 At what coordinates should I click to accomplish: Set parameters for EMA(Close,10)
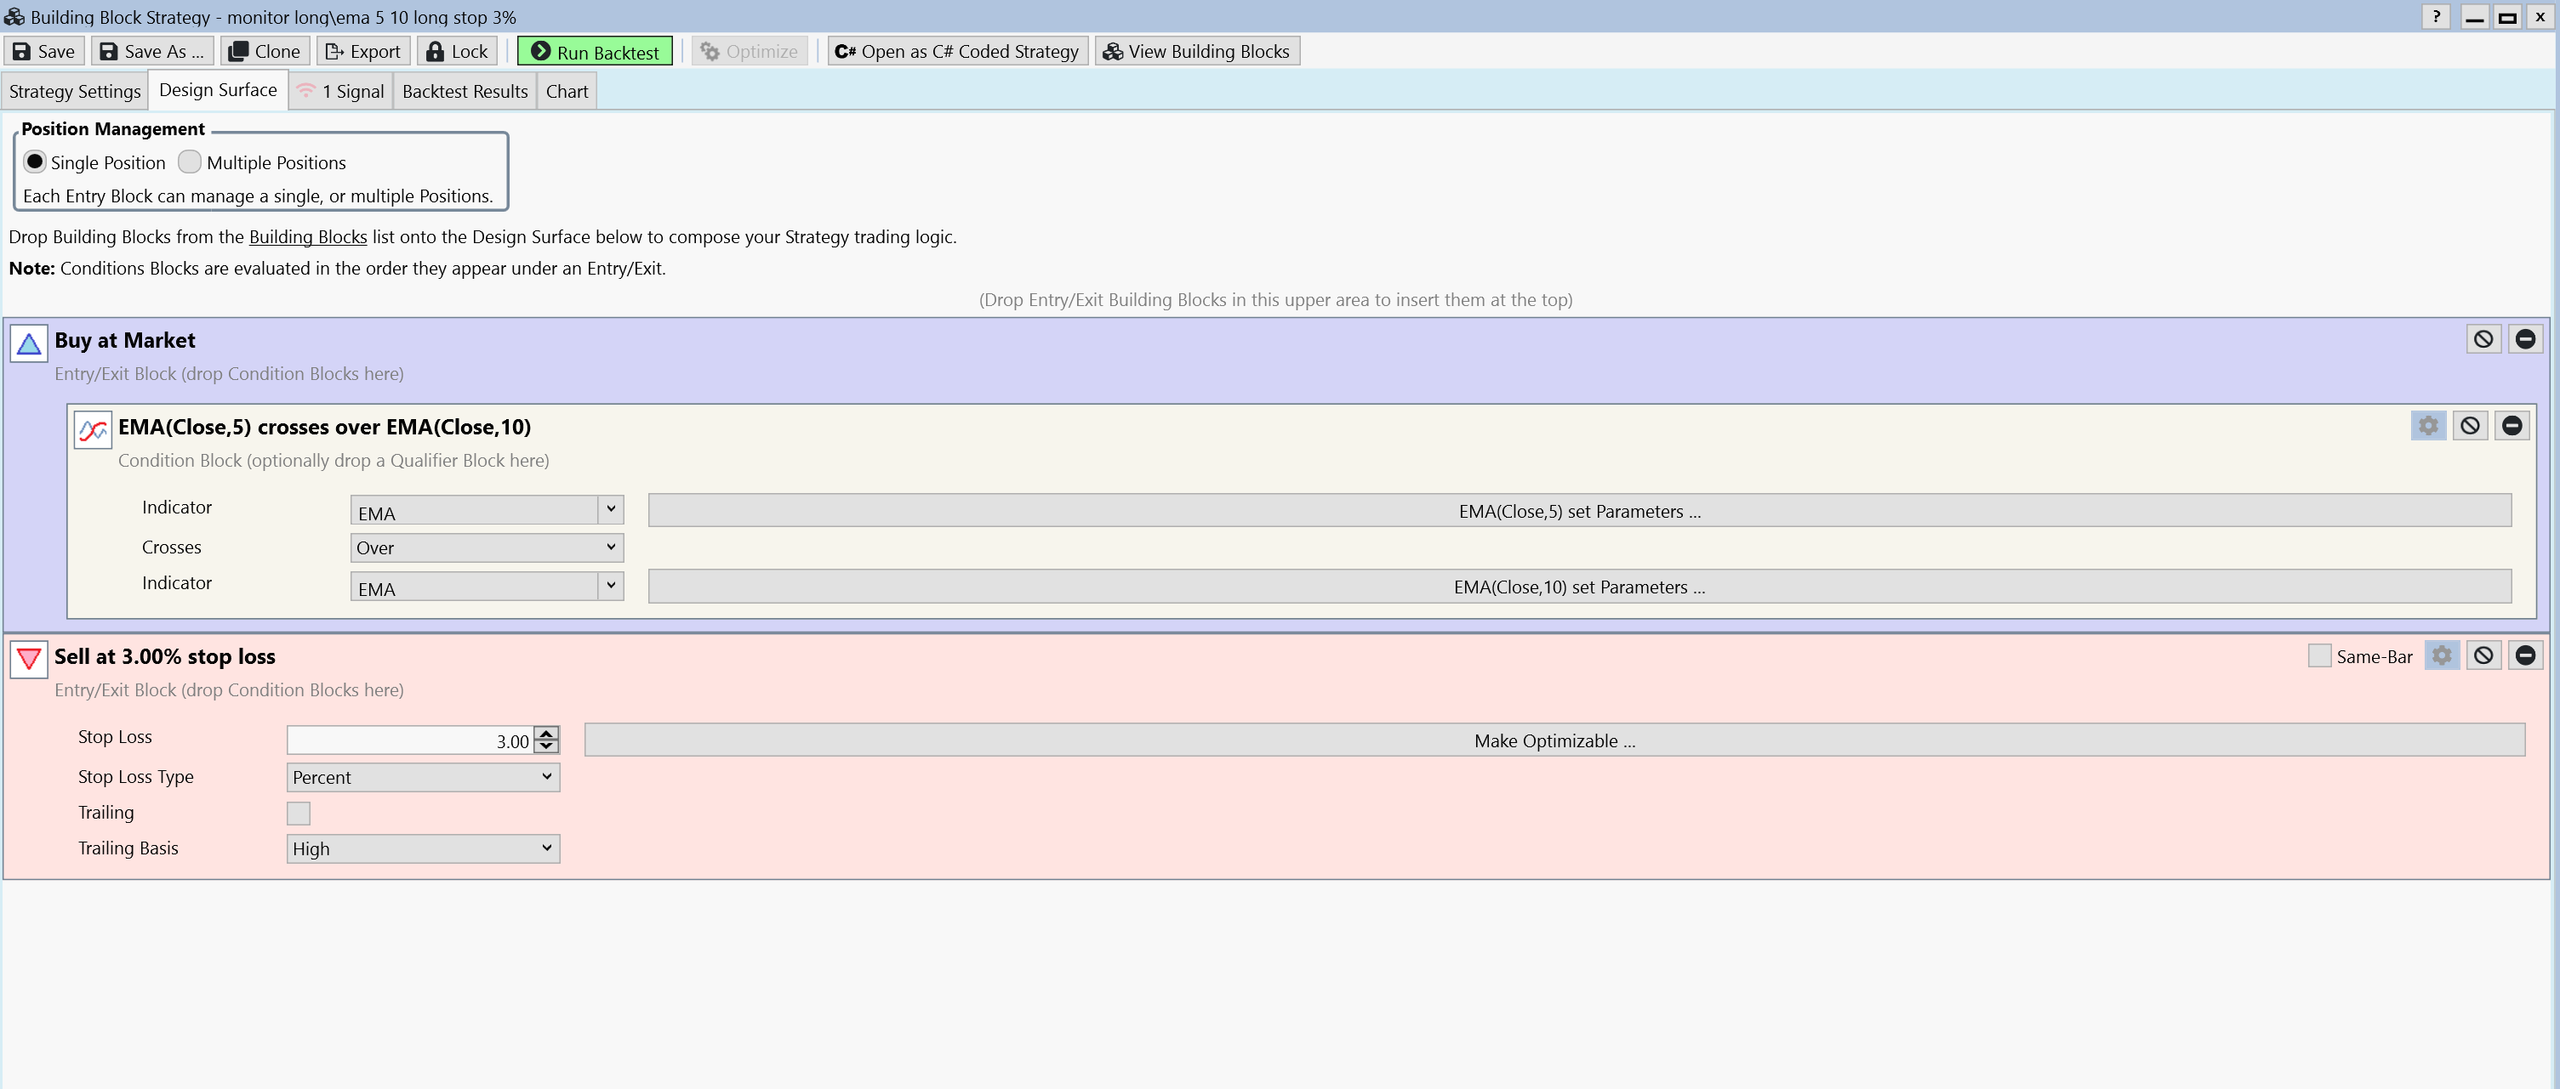tap(1579, 587)
